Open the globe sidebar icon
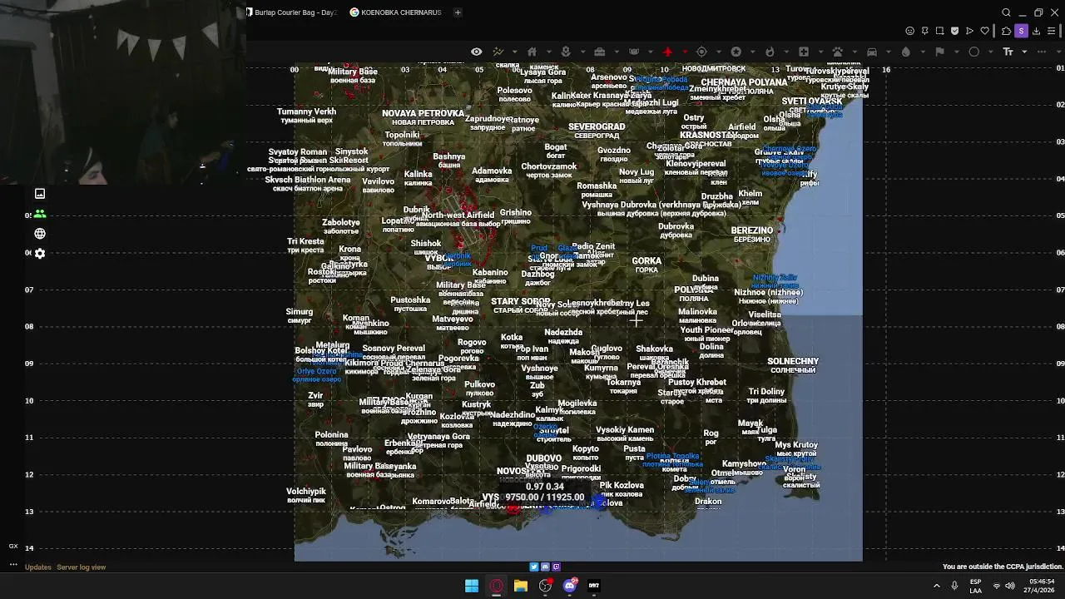The image size is (1065, 599). tap(40, 234)
